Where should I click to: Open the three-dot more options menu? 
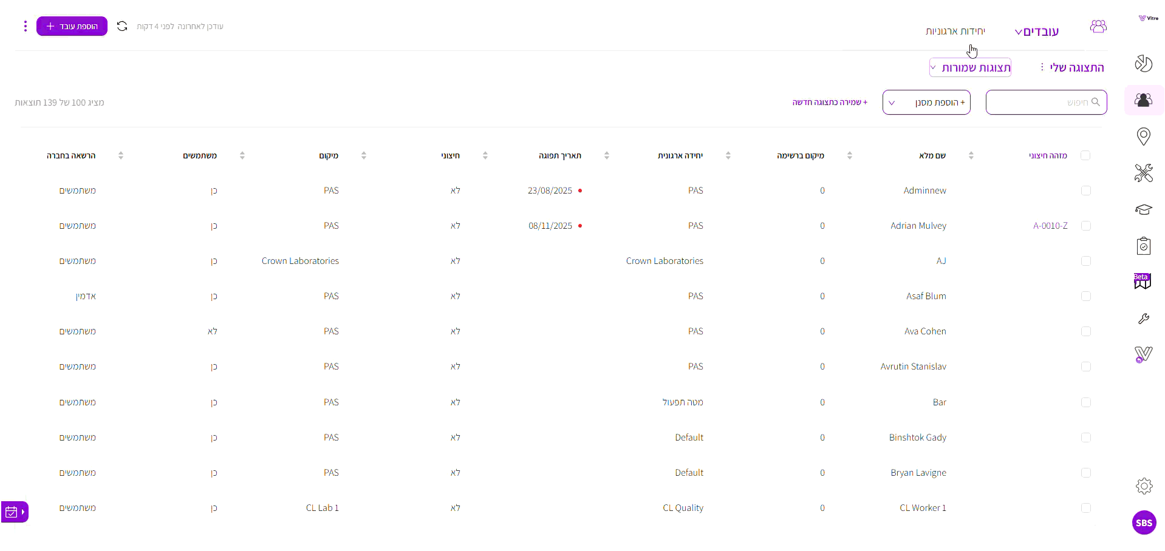point(25,26)
